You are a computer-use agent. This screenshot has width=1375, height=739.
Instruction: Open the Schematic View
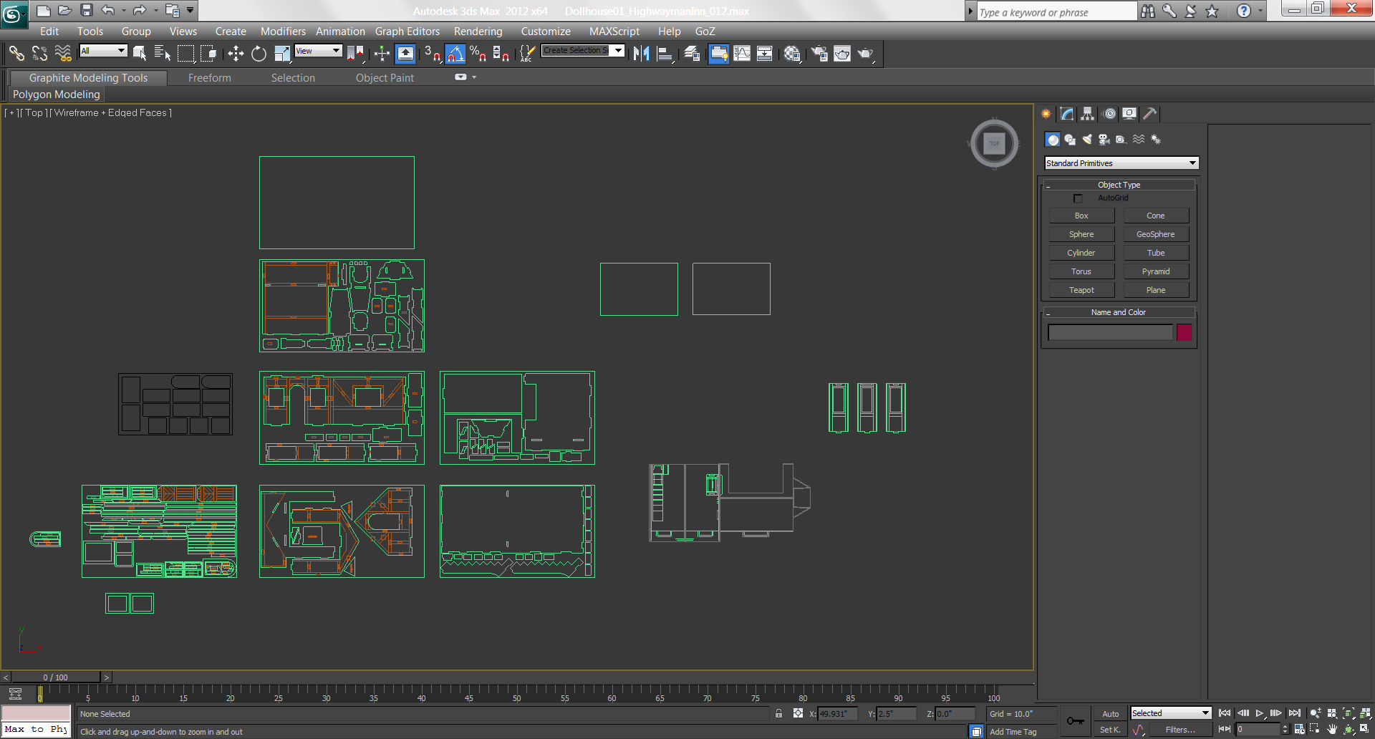[x=765, y=54]
